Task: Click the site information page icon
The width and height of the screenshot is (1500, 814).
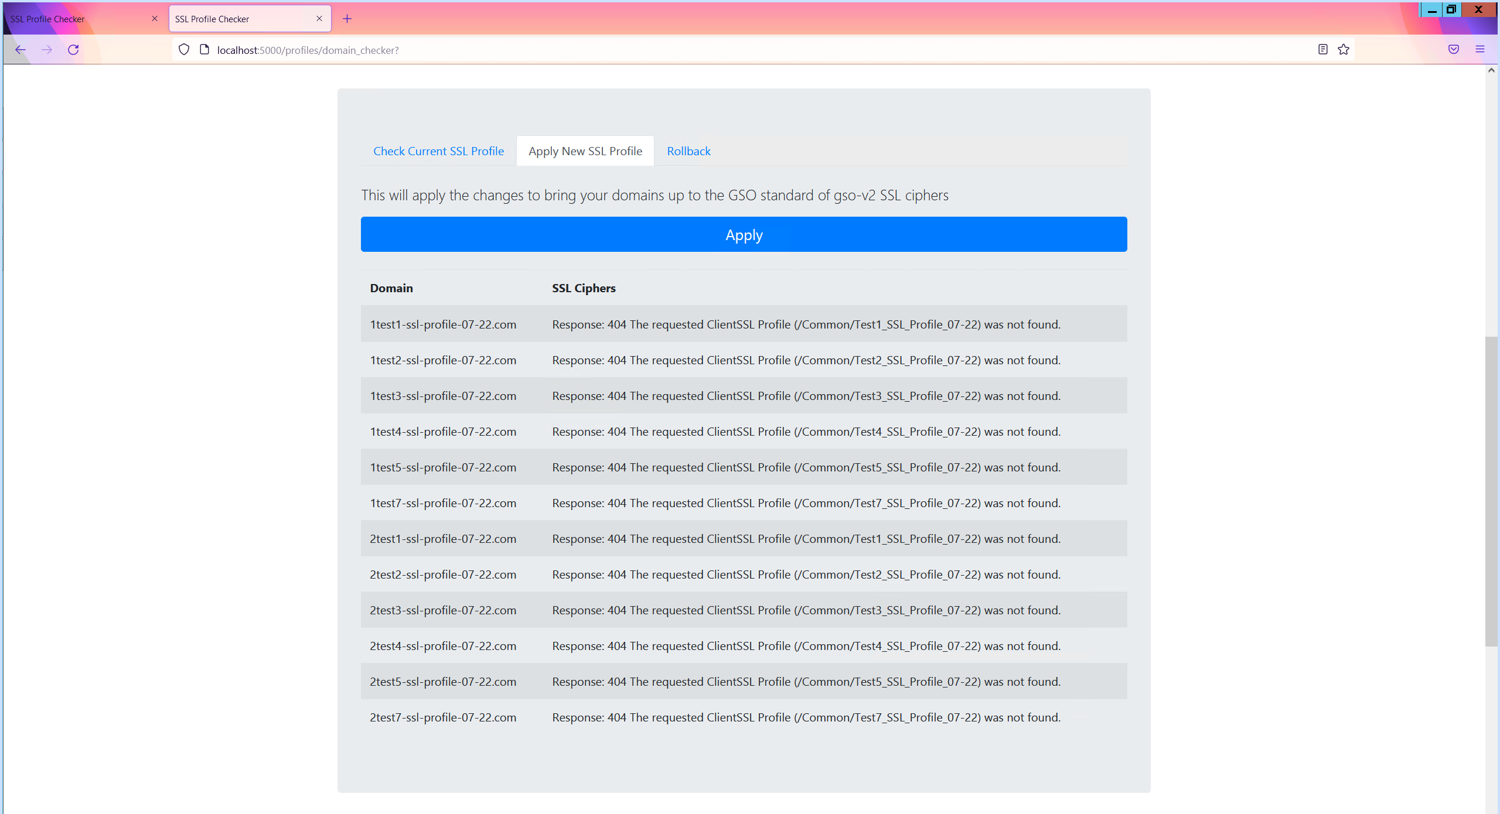Action: click(204, 50)
